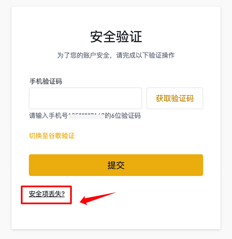The width and height of the screenshot is (232, 239).
Task: Select the 安全验证 heading text
Action: 116,37
